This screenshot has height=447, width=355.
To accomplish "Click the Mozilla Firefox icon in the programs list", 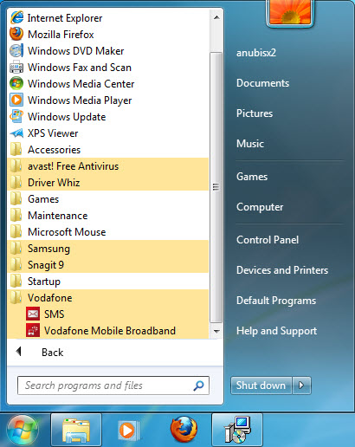I will pos(16,34).
